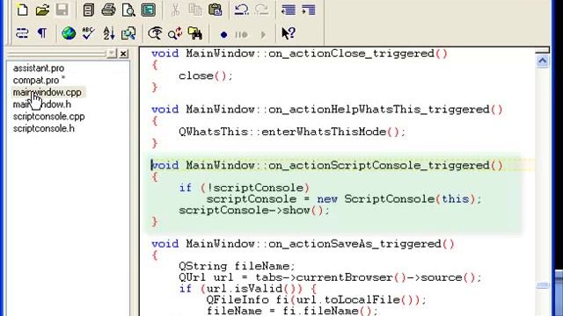Select compat.pro in file list
Screen dimensions: 563x316
tap(39, 80)
